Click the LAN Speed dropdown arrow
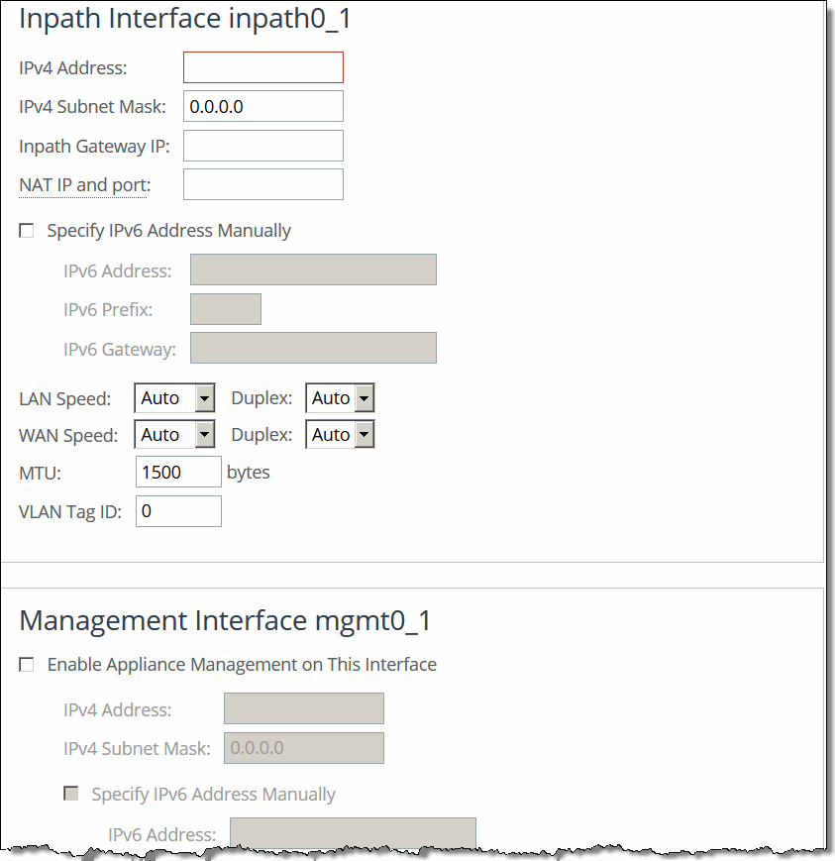Viewport: 835px width, 861px height. pyautogui.click(x=203, y=397)
